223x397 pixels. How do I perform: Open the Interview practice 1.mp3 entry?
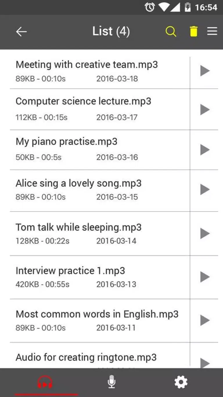tap(70, 271)
